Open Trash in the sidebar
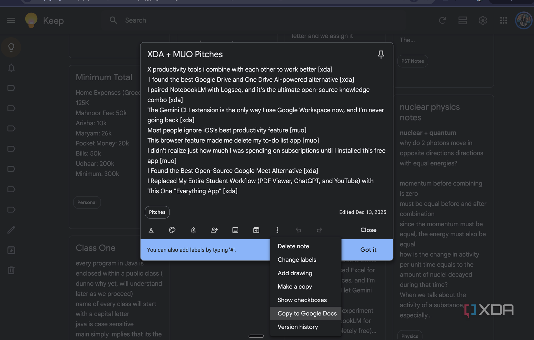The image size is (534, 340). click(11, 270)
